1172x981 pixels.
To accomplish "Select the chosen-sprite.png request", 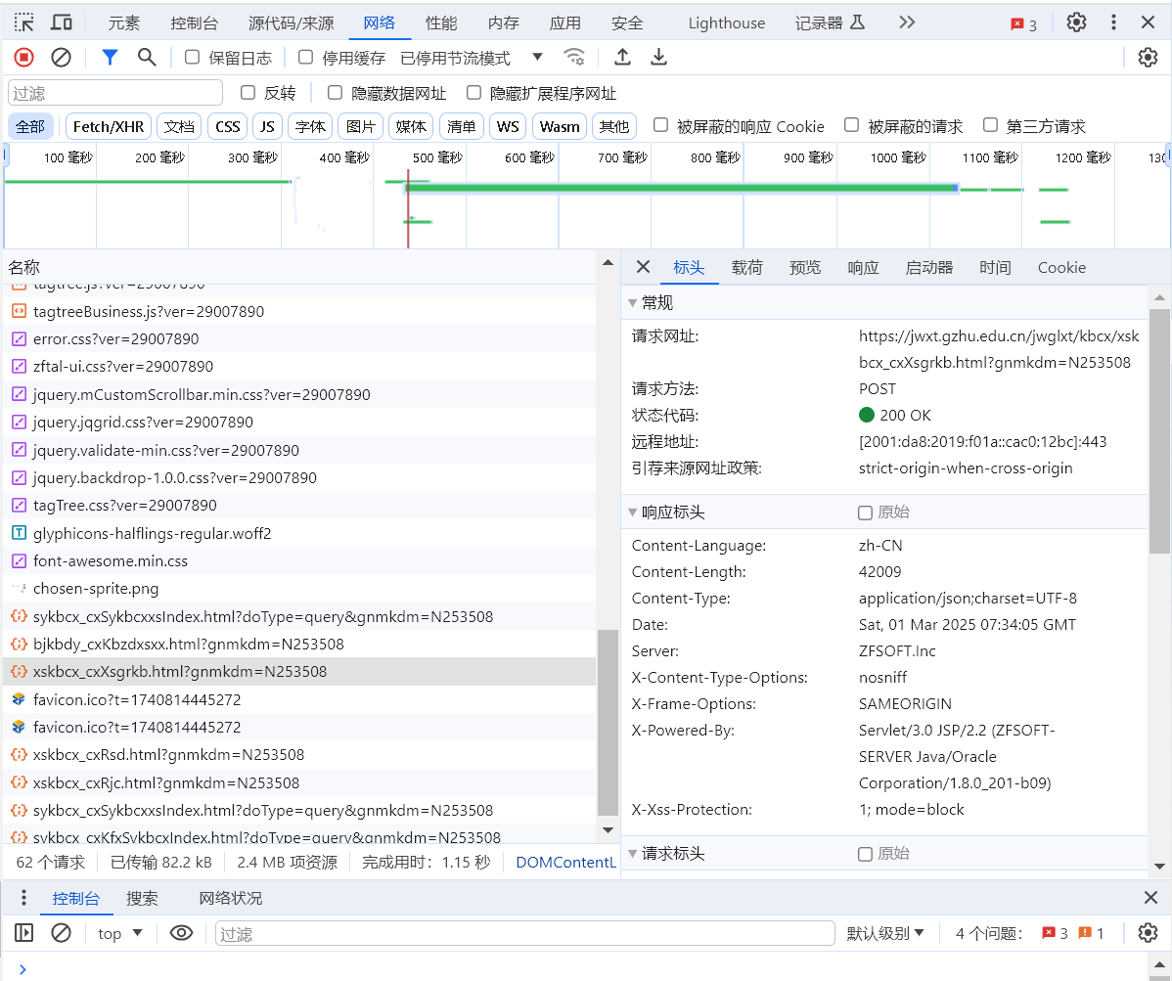I will point(96,589).
